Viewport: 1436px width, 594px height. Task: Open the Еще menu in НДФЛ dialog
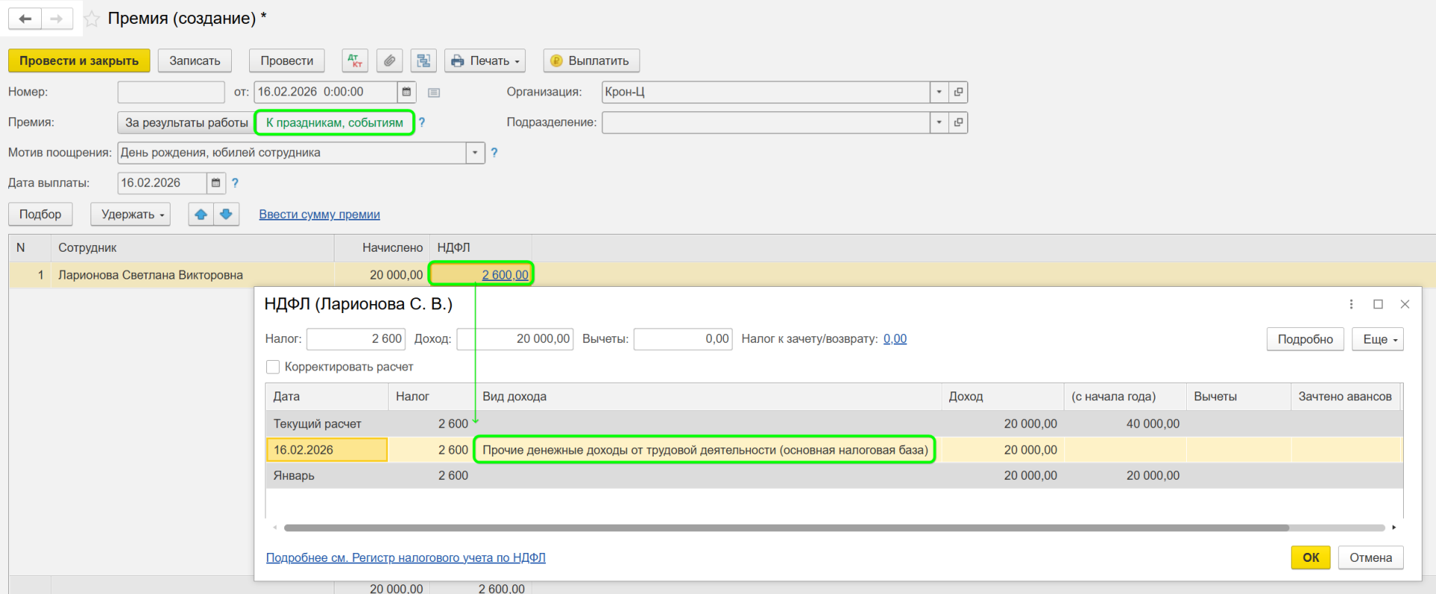pyautogui.click(x=1377, y=339)
